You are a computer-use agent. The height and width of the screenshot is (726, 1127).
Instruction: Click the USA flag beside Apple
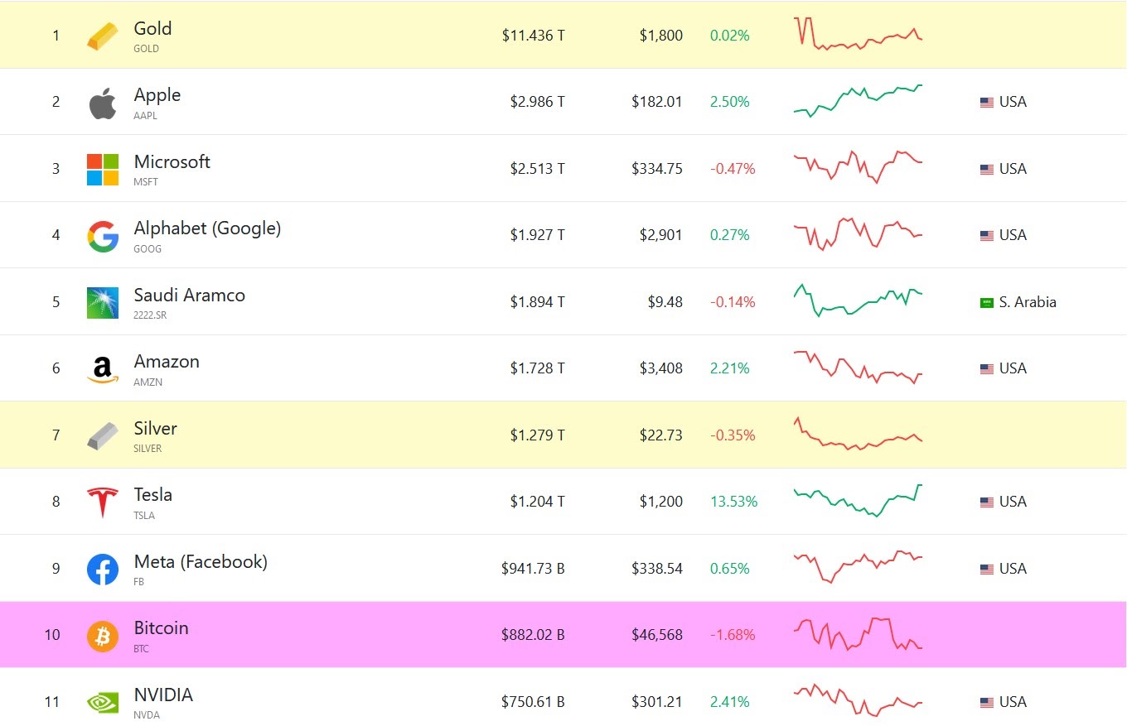coord(986,103)
